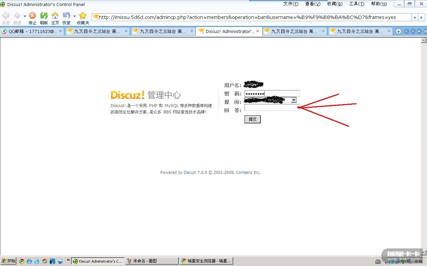The width and height of the screenshot is (427, 266).
Task: Click the 恢复 (Restore) toolbar icon
Action: [66, 16]
